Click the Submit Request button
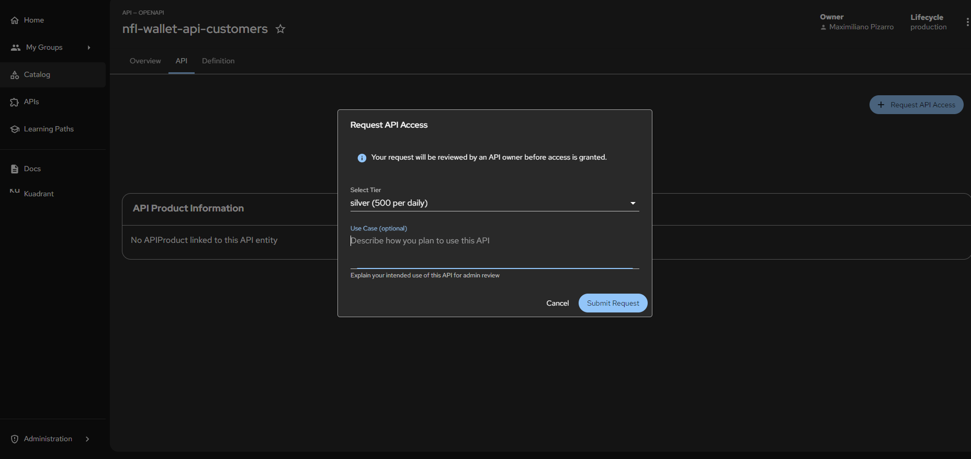 613,303
